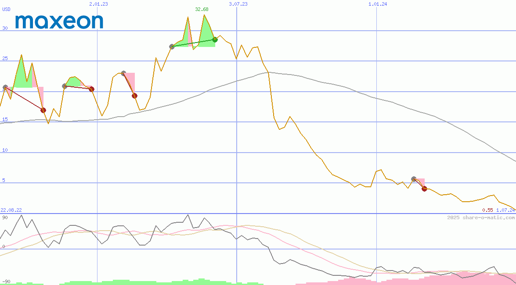Click the USD currency label
Screen dimensions: 516x285
click(x=6, y=9)
